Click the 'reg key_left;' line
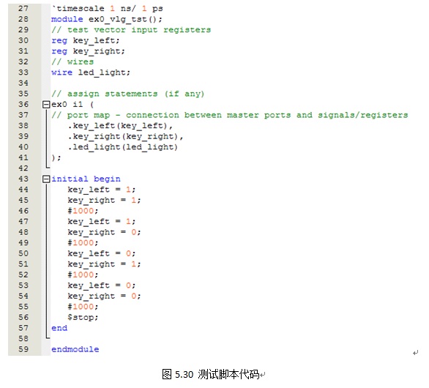Viewport: 429px width, 388px height. click(x=86, y=41)
